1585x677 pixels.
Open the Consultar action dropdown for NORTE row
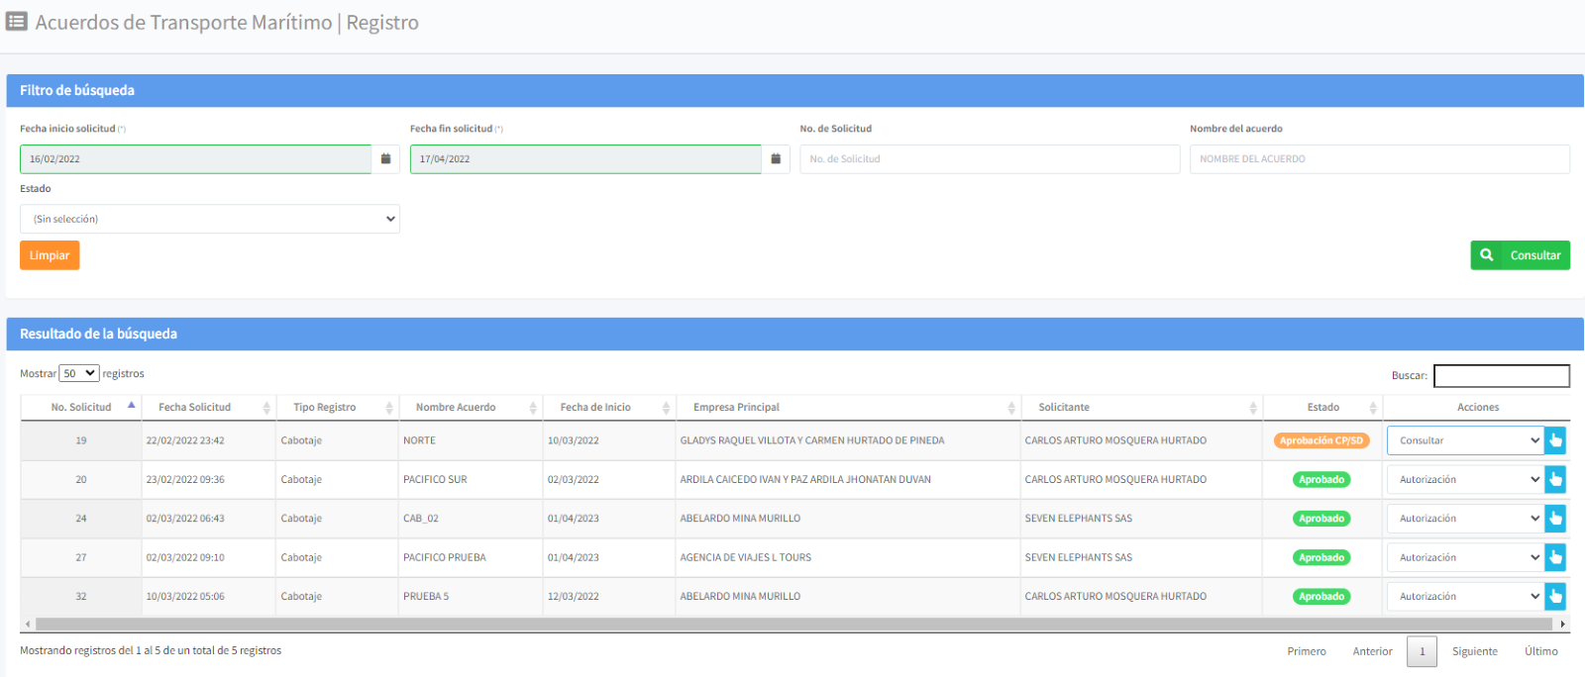point(1465,440)
